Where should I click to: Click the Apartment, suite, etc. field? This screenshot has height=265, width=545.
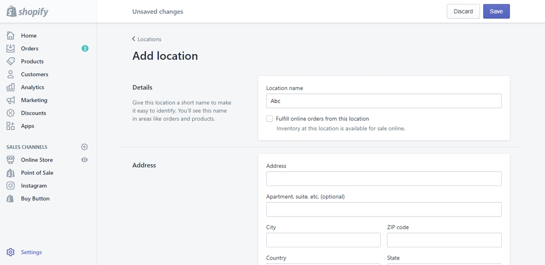[384, 209]
